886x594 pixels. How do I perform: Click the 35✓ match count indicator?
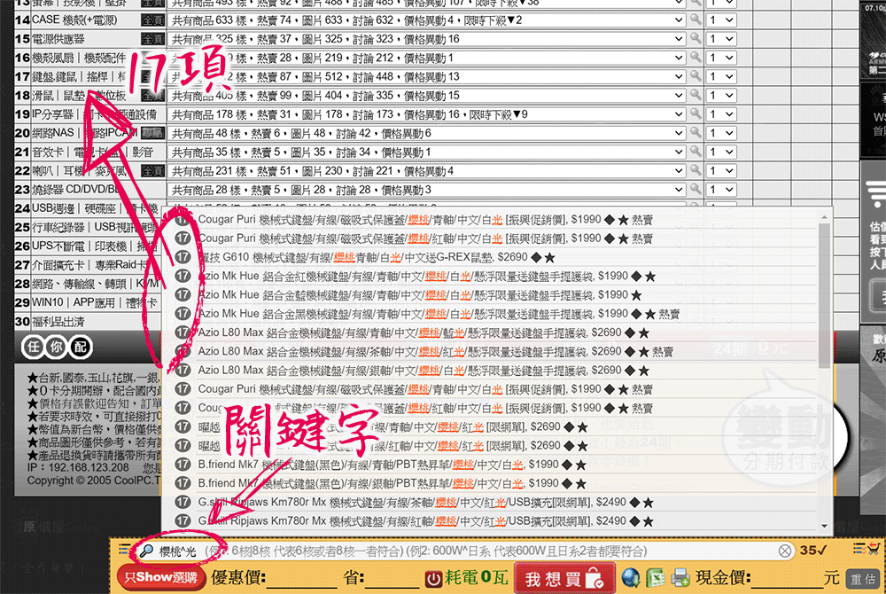pos(813,550)
